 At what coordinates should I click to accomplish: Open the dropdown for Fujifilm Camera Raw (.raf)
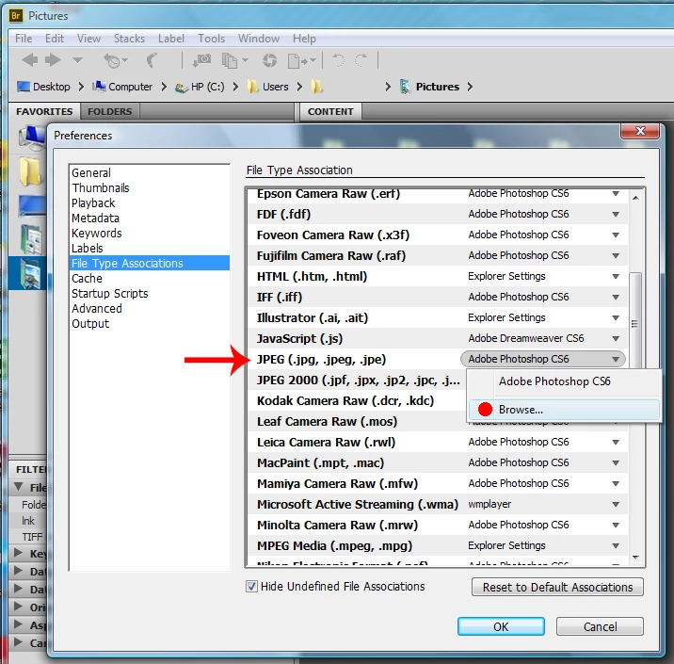[x=616, y=255]
